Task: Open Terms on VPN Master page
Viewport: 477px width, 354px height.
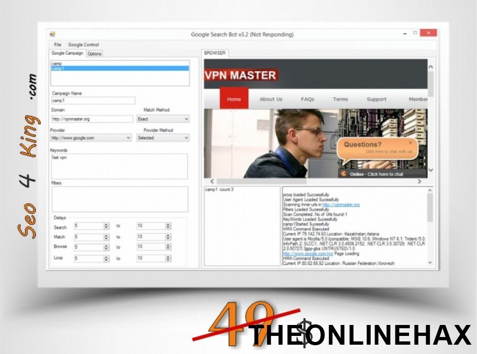Action: point(340,99)
